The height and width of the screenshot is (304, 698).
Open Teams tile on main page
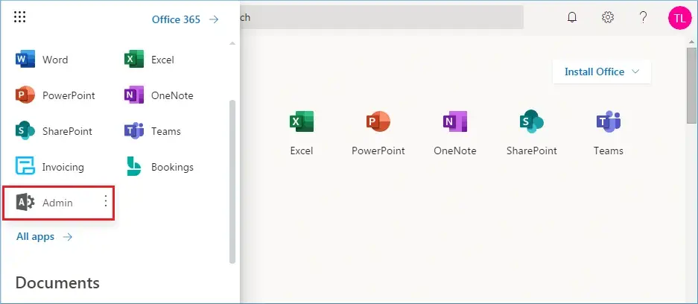coord(608,133)
